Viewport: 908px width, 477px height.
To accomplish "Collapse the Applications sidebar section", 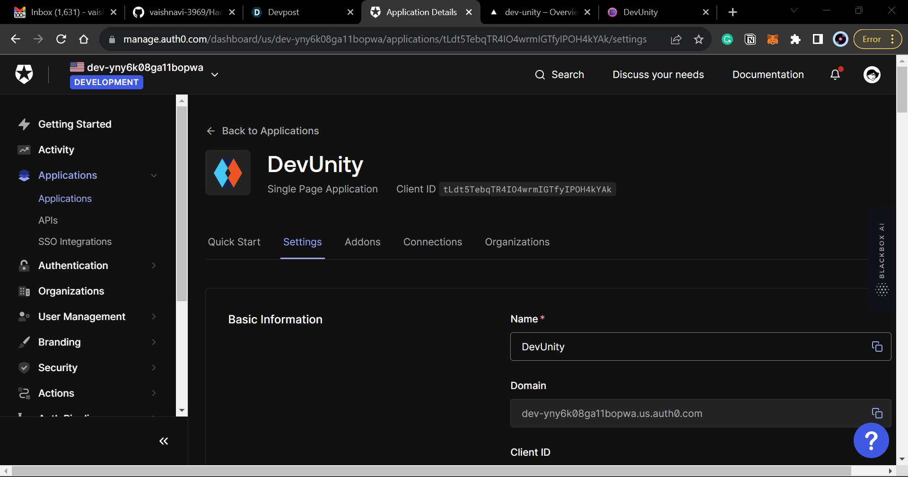I will pos(154,175).
